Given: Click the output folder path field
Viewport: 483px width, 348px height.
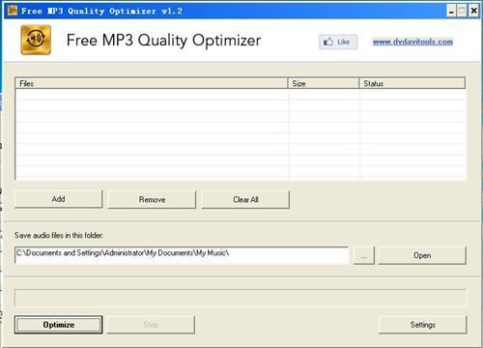Looking at the screenshot, I should pyautogui.click(x=182, y=255).
